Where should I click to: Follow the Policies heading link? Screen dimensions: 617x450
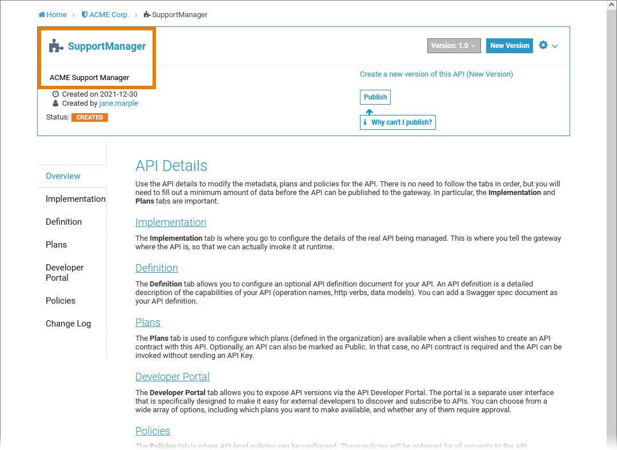pos(153,431)
